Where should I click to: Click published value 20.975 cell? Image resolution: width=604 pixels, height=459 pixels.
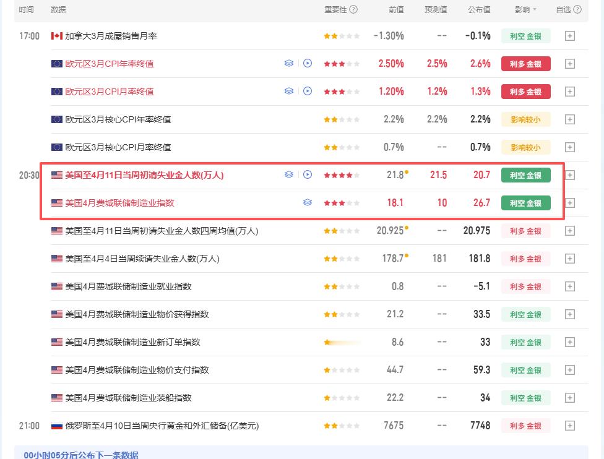tap(477, 231)
